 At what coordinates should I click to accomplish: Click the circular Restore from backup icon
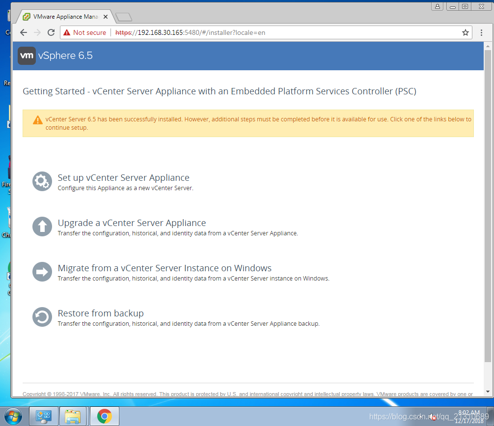click(x=42, y=317)
